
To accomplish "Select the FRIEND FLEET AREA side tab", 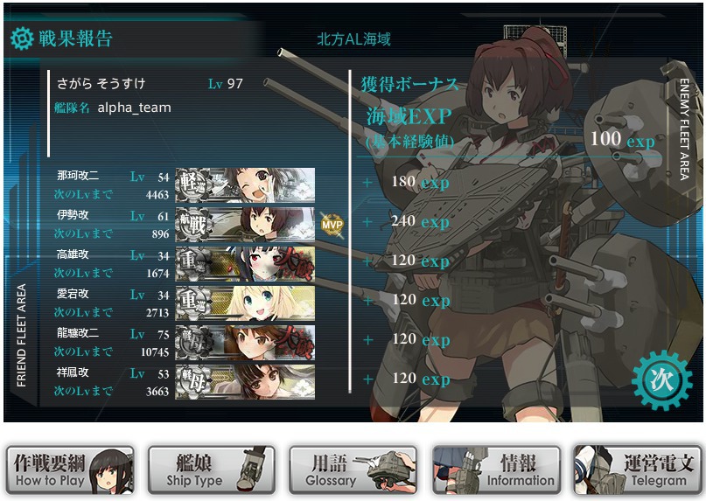I will pos(21,335).
